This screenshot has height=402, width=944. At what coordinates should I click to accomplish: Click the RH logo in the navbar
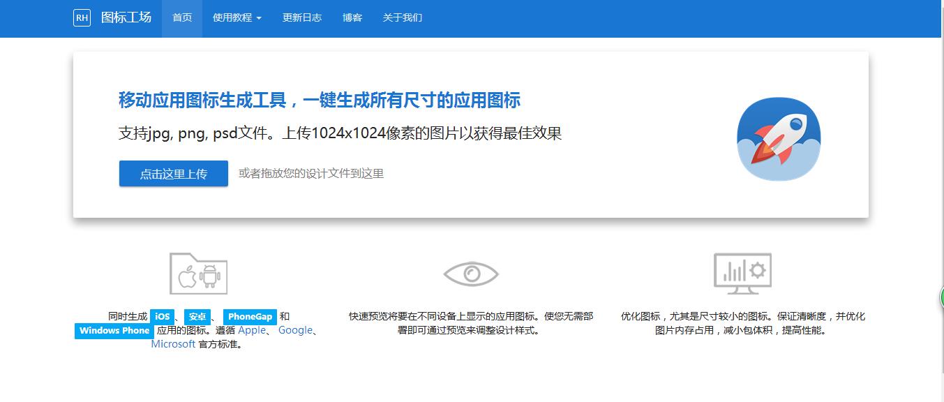(82, 17)
